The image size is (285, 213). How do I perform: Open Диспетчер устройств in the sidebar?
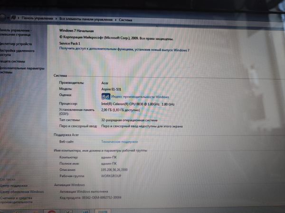pos(16,44)
